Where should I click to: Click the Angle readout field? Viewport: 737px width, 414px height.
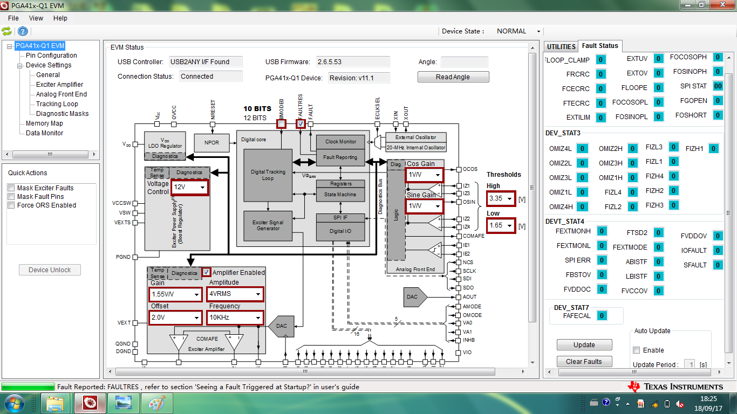click(464, 62)
